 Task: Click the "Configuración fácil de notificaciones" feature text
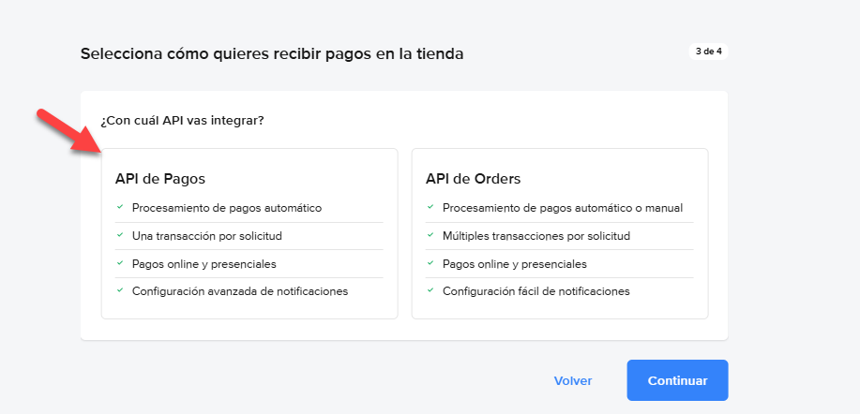click(536, 291)
